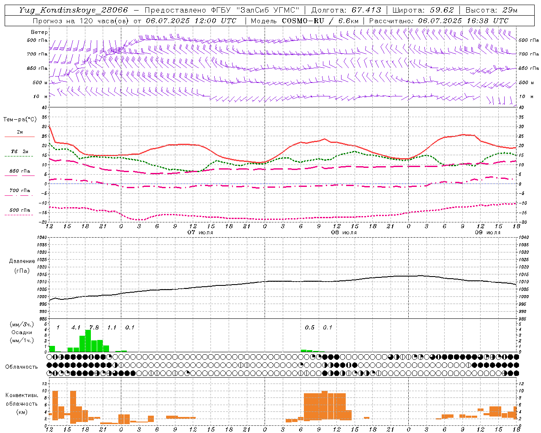Click the Высота: 29м value
Image resolution: width=541 pixels, height=433 pixels.
pos(491,10)
